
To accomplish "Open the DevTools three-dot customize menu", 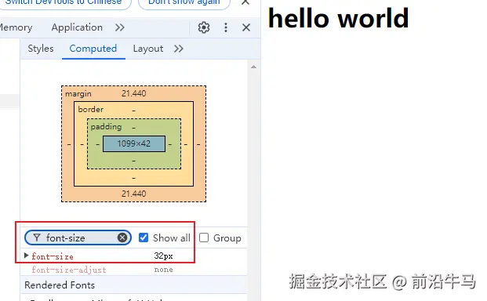I will (226, 27).
